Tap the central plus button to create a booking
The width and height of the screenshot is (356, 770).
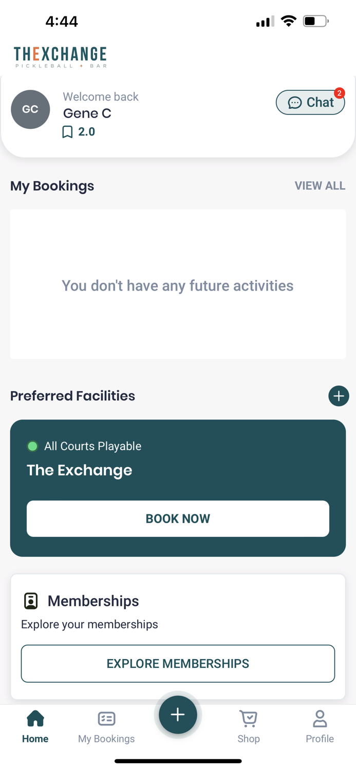pyautogui.click(x=178, y=714)
